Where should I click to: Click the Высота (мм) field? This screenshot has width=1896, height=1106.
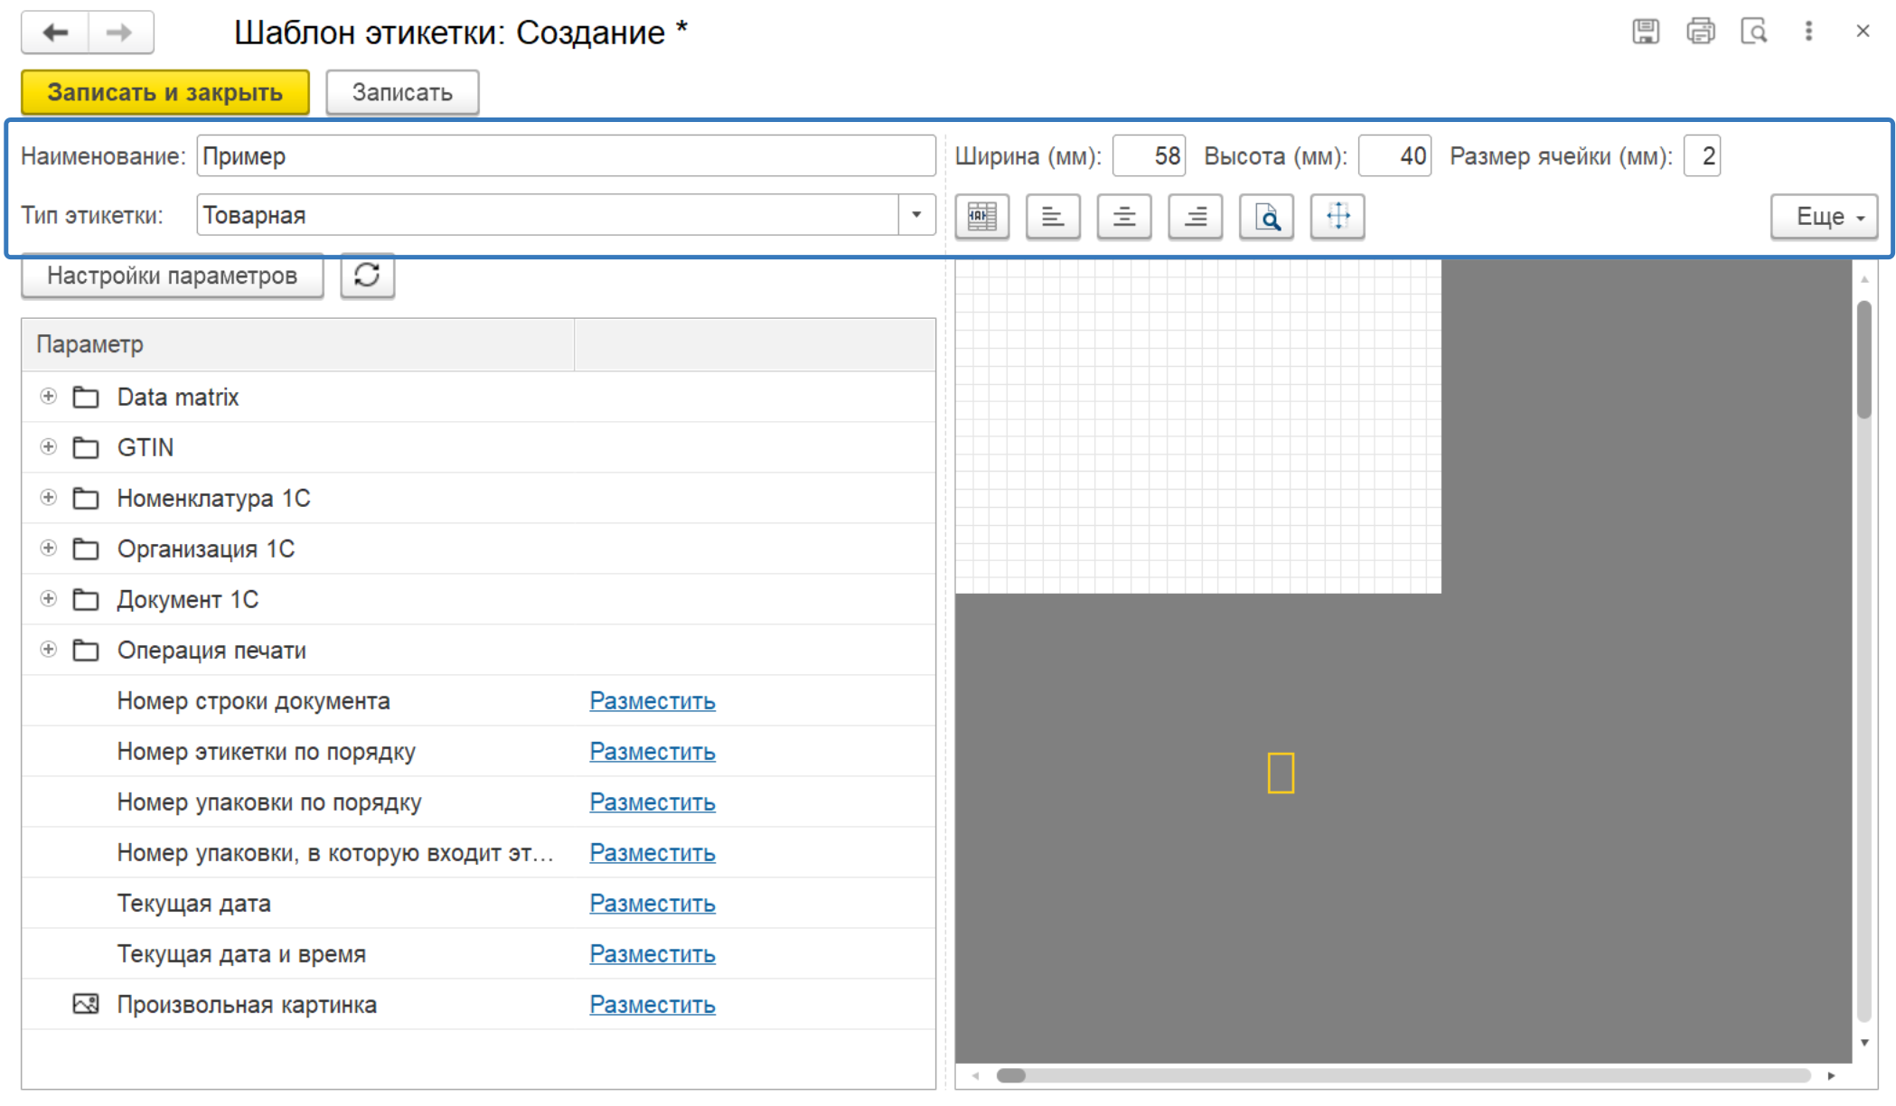[x=1394, y=156]
